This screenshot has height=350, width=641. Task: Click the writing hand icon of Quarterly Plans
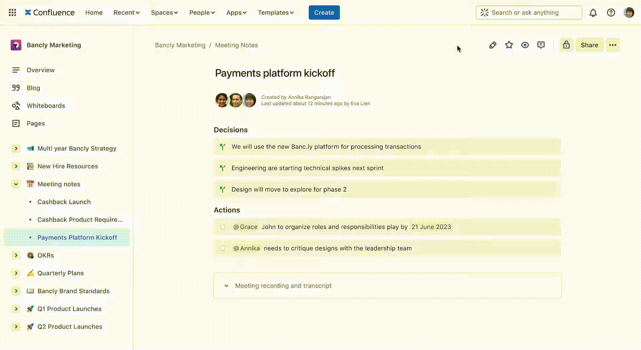tap(30, 273)
